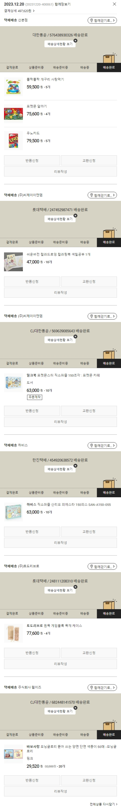
Task: Select 배송중 step in 한진택배 tracker
Action: pyautogui.click(x=85, y=492)
